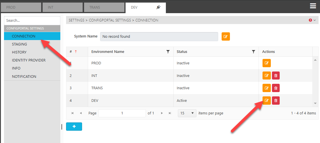Open the hamburger menu
The image size is (320, 143).
point(313,6)
